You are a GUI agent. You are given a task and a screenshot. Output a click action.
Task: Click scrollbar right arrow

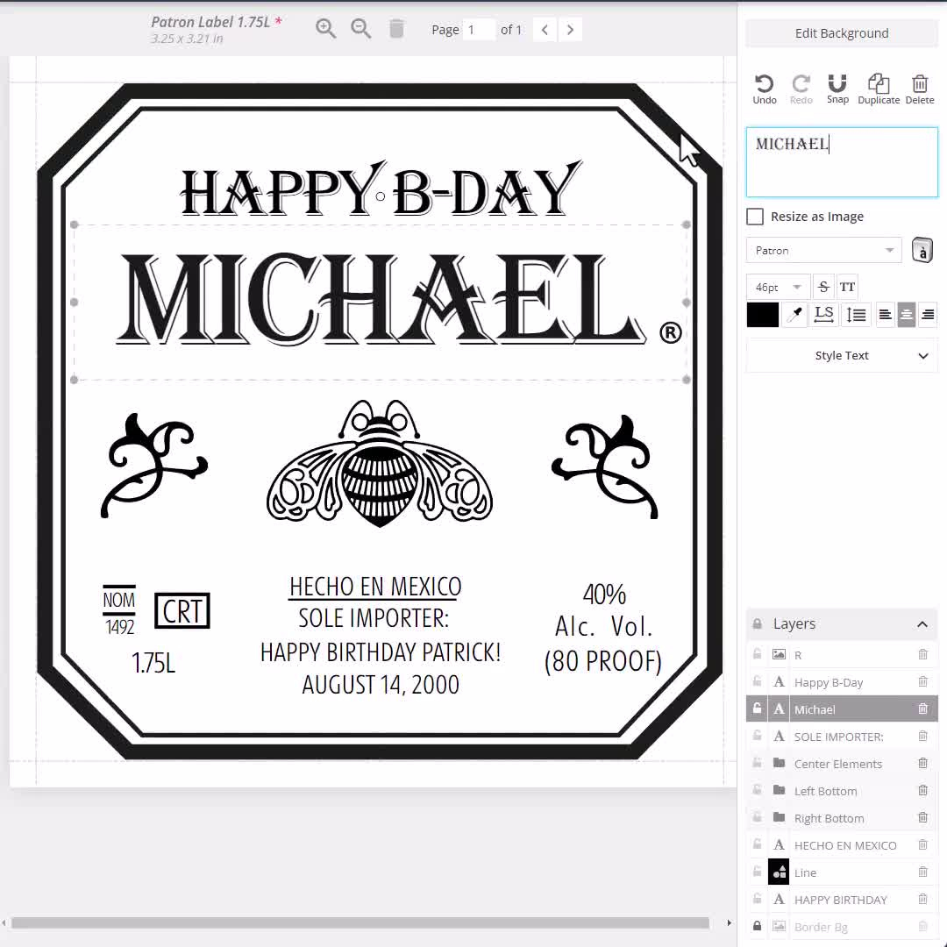point(729,922)
